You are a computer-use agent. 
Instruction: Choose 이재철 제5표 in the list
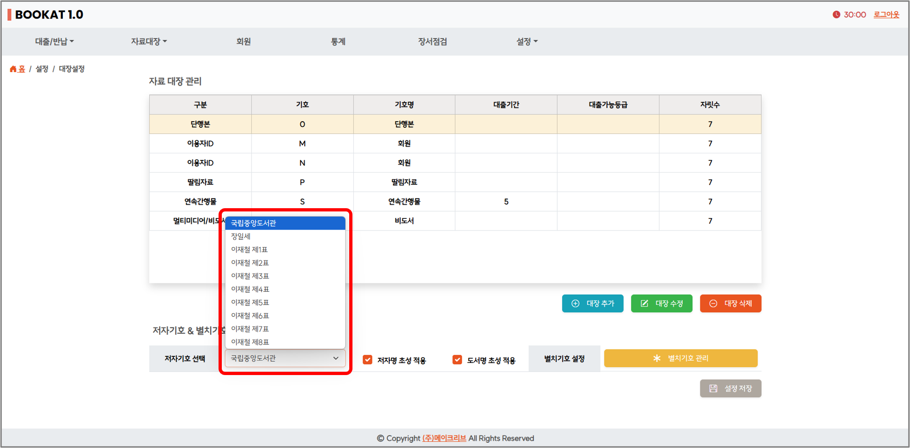(250, 302)
